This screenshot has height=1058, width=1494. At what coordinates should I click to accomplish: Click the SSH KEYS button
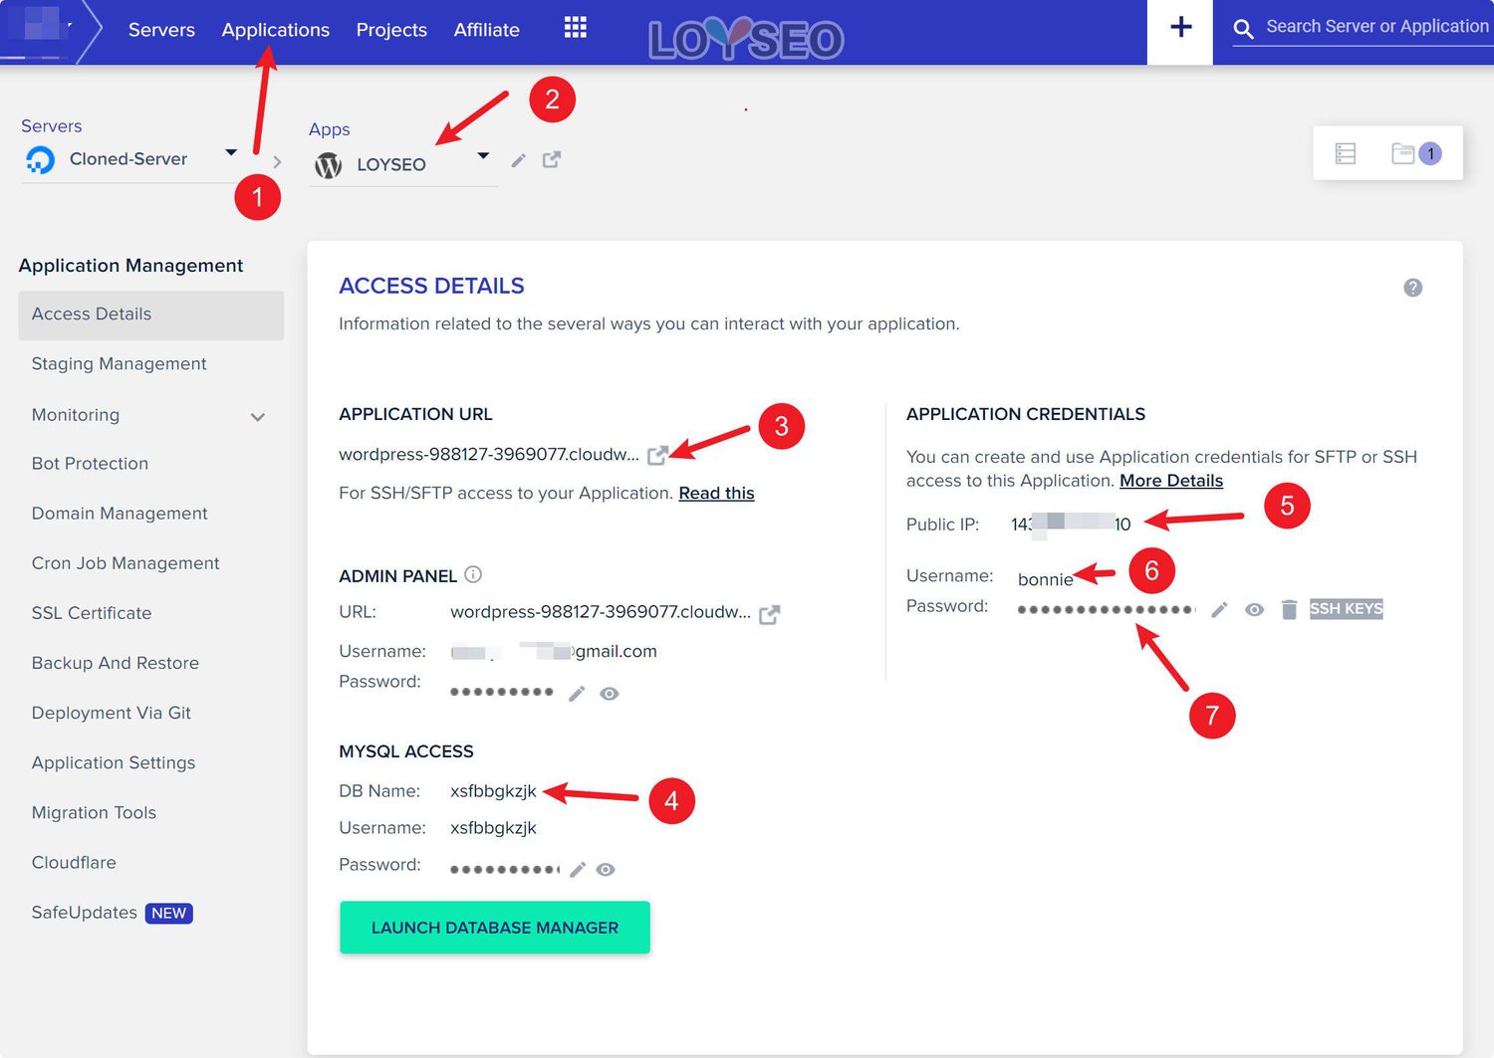[x=1346, y=609]
